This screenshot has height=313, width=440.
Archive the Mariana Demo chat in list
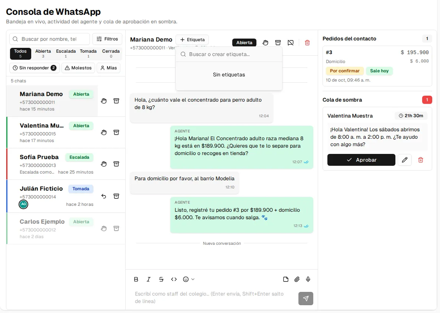[116, 101]
